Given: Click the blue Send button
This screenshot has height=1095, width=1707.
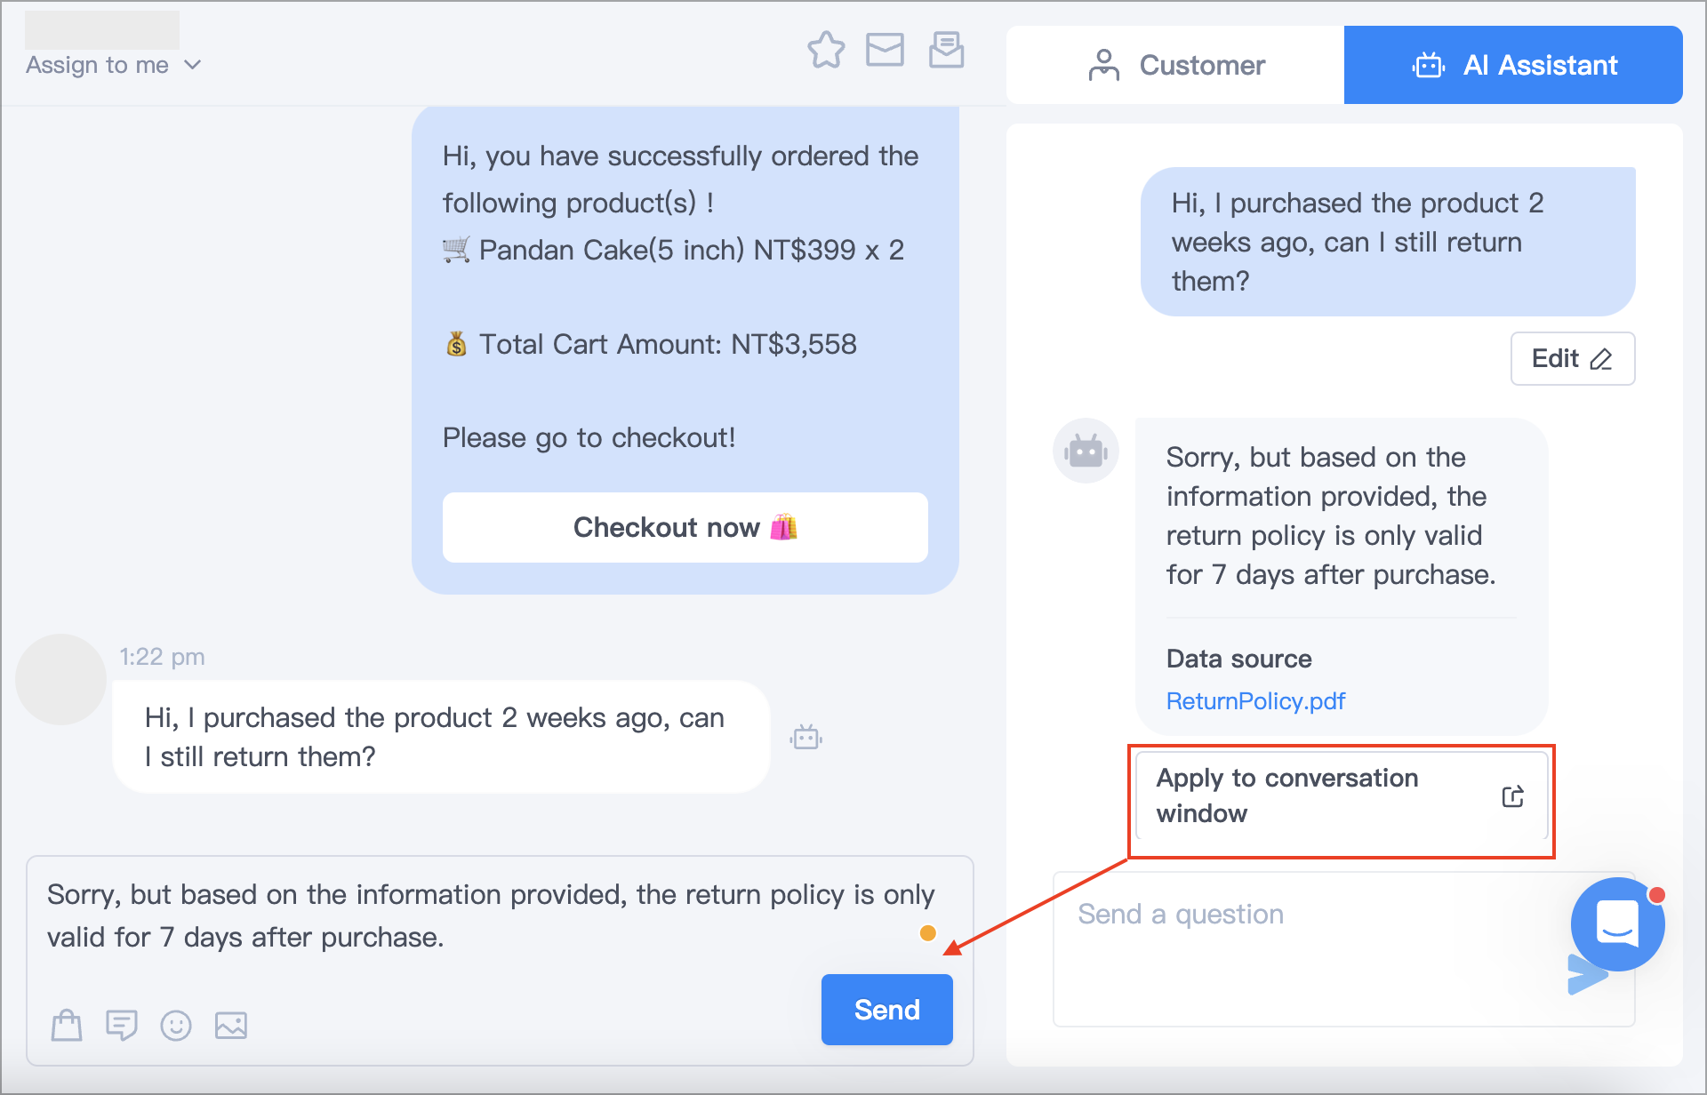Looking at the screenshot, I should [x=886, y=1010].
